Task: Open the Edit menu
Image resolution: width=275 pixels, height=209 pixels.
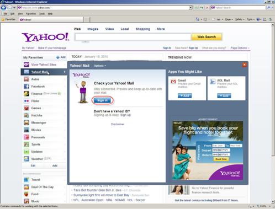Action: pos(13,14)
